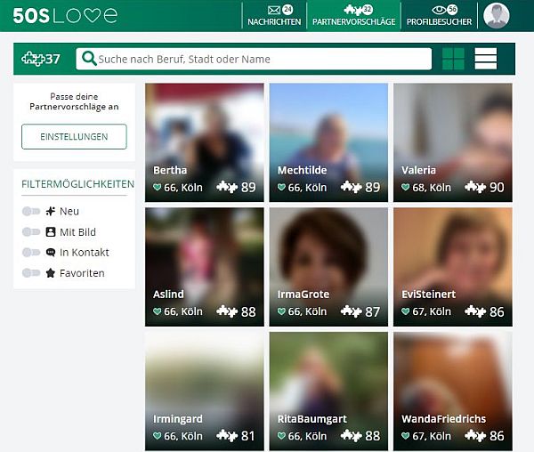The height and width of the screenshot is (452, 534).
Task: Toggle the Favoriten filter
Action: (32, 273)
